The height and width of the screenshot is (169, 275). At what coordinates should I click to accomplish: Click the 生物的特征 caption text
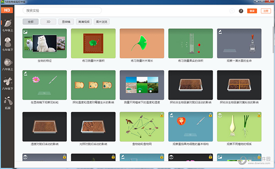44,61
